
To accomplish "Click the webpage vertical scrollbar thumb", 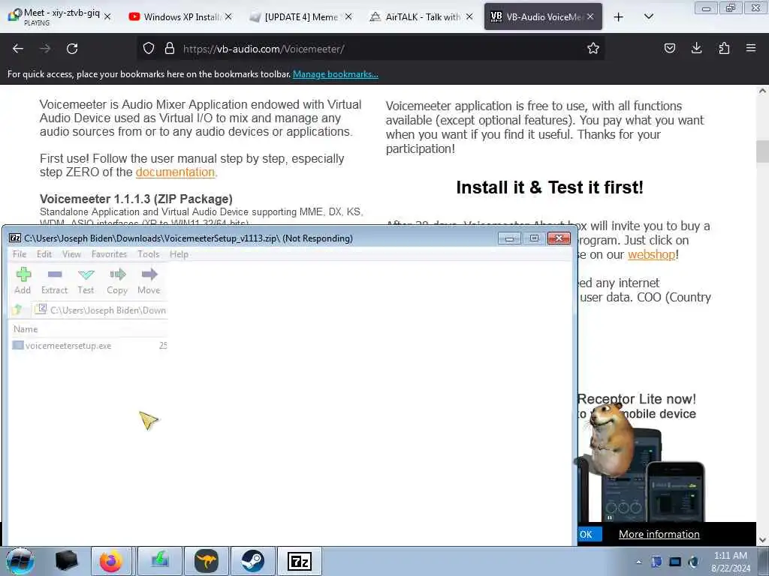I will point(762,151).
